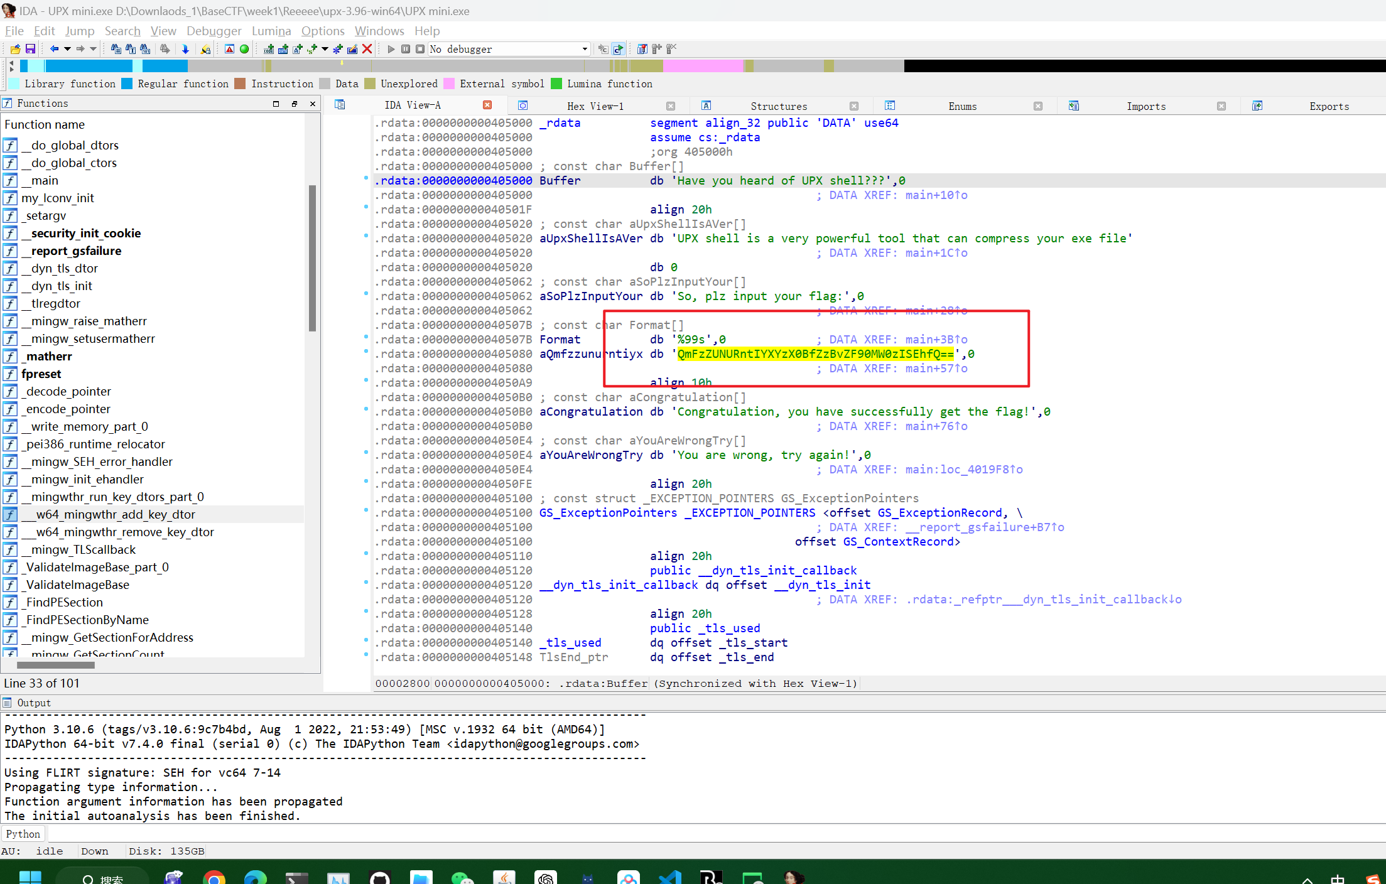1386x884 pixels.
Task: Close the Structures tab
Action: pos(854,106)
